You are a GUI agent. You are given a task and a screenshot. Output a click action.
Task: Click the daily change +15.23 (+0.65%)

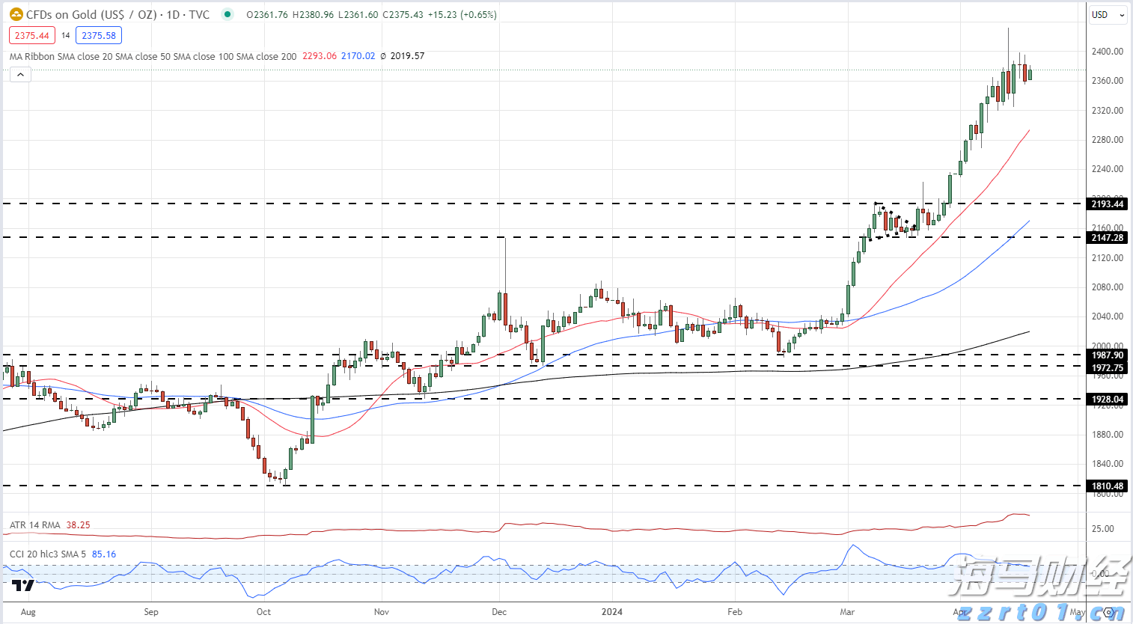(x=462, y=14)
